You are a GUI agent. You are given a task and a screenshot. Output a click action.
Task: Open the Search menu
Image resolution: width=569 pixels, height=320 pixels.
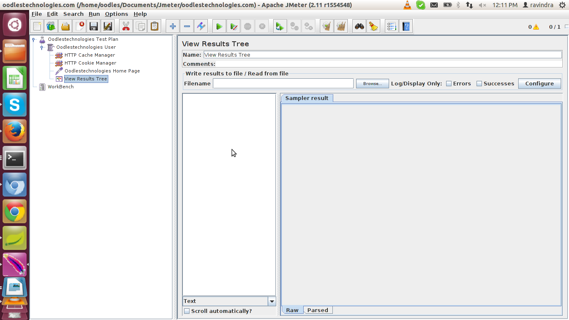point(73,14)
